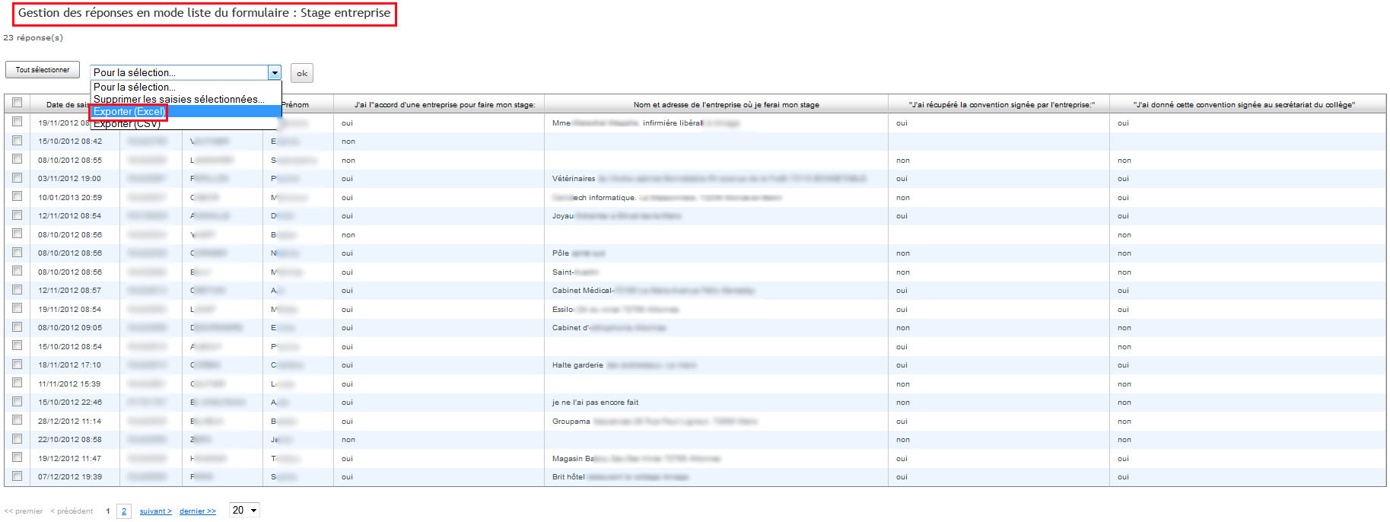Click the 'suivant >' pagination link

[x=155, y=511]
